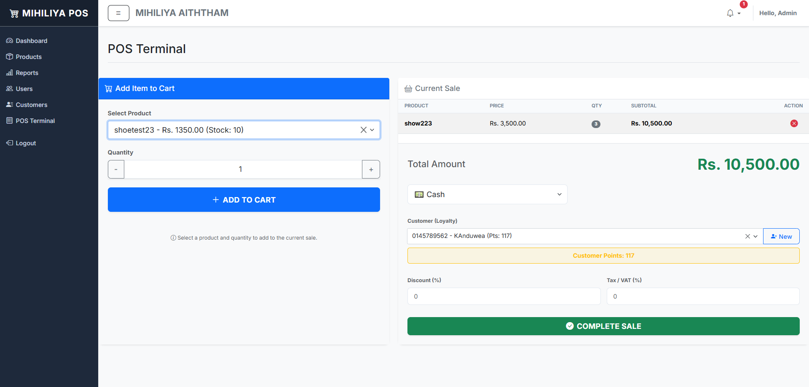The height and width of the screenshot is (387, 809).
Task: Click the Customers person-lines icon
Action: (x=10, y=104)
